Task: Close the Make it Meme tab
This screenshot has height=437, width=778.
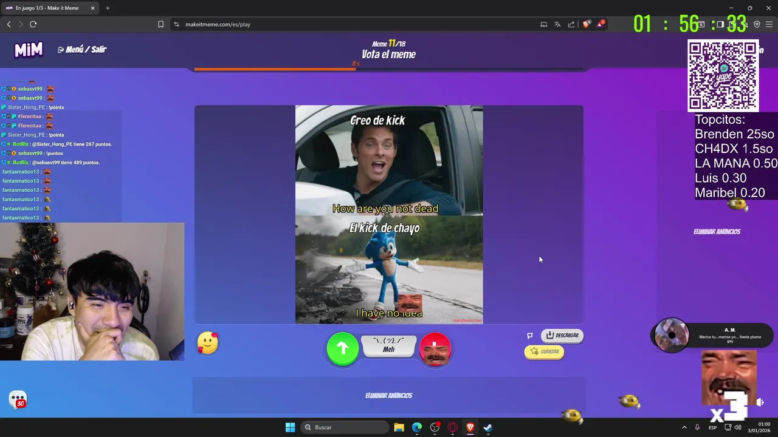Action: [92, 8]
